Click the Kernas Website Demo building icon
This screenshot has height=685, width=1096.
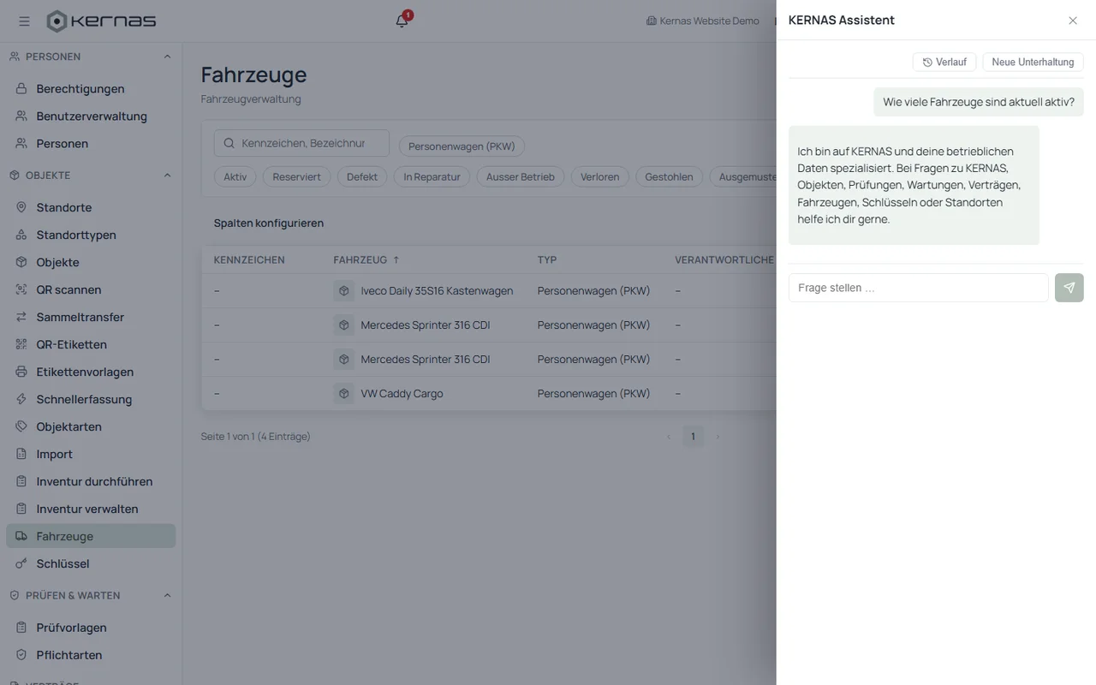pos(652,21)
